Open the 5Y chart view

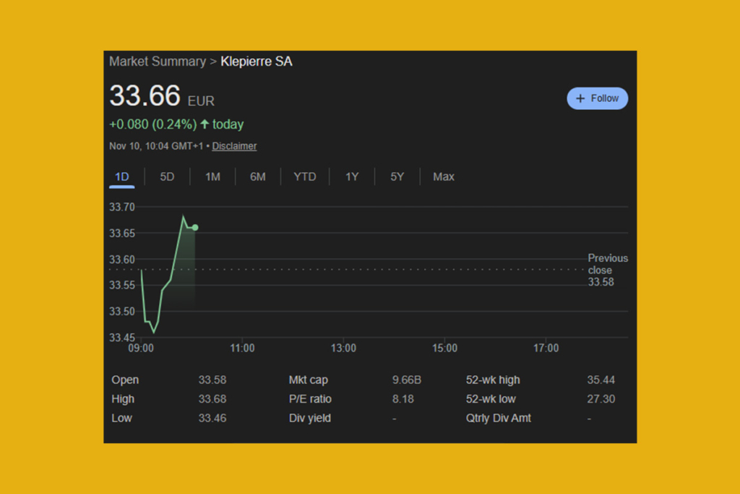pyautogui.click(x=397, y=176)
